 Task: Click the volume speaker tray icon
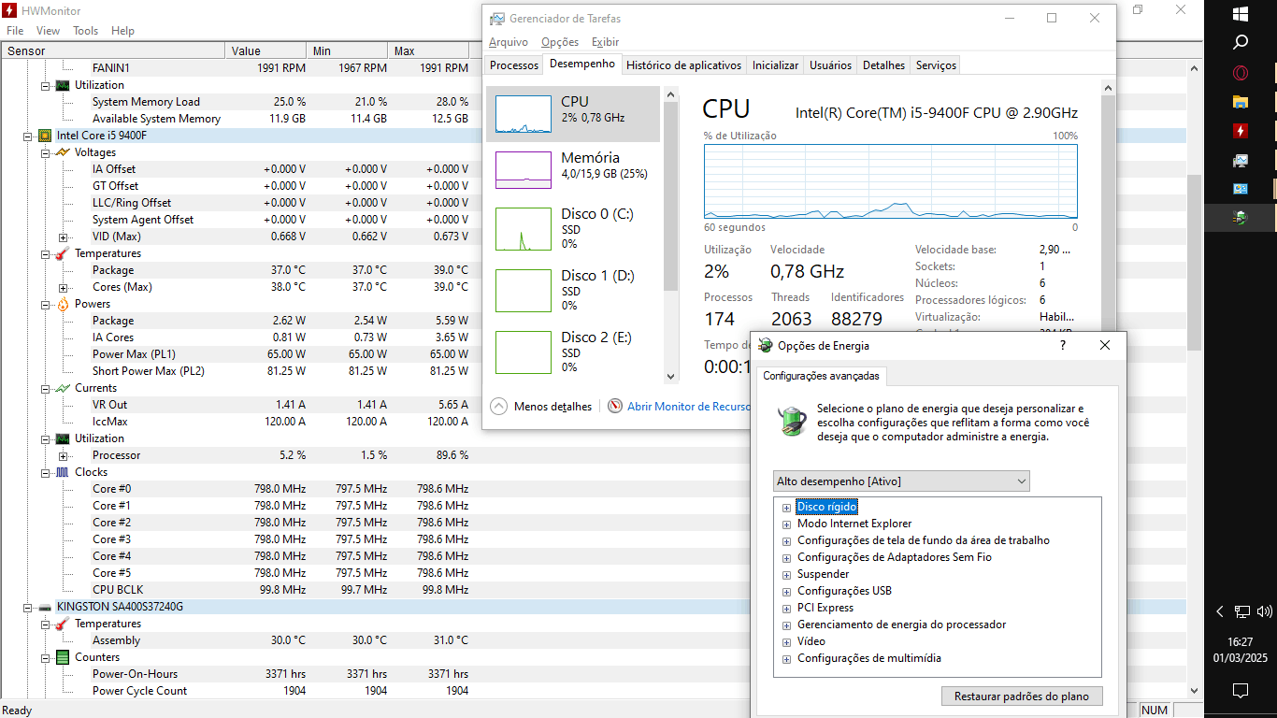1265,611
